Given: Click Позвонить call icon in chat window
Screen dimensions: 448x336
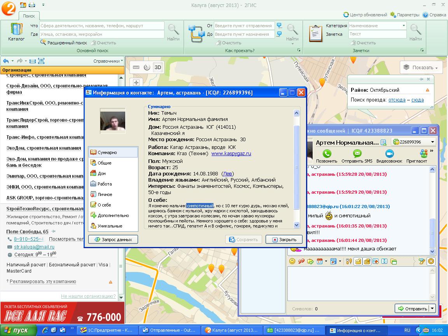Looking at the screenshot, I should coord(327,156).
